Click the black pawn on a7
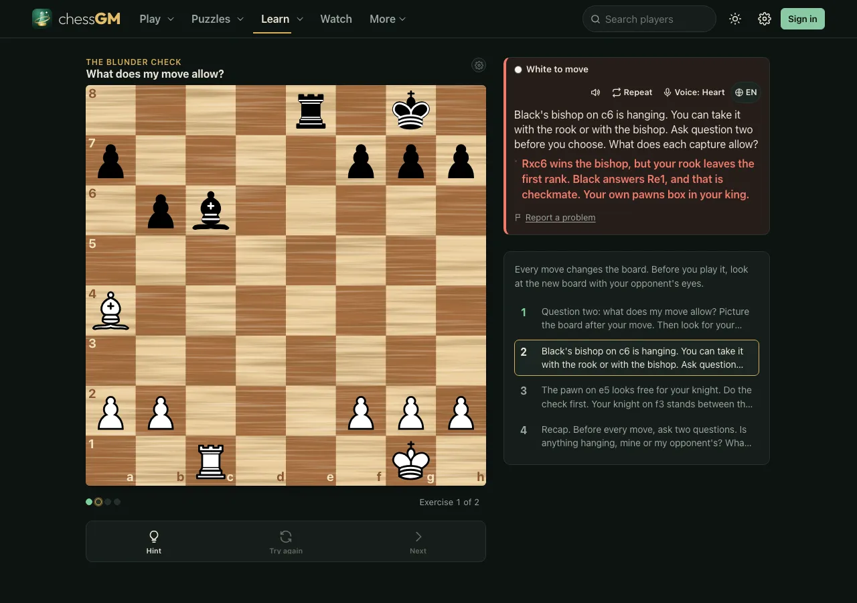This screenshot has height=603, width=857. point(110,161)
